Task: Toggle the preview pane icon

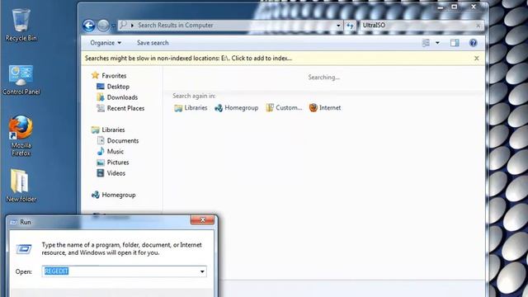Action: (455, 43)
